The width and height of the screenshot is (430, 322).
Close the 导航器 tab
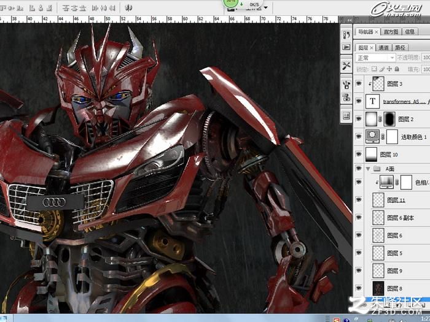pyautogui.click(x=377, y=32)
